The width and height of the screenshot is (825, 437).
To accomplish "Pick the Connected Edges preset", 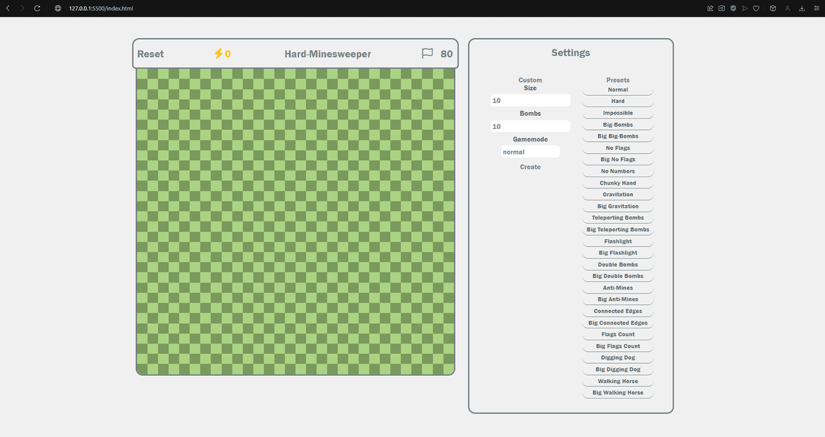I will 618,311.
